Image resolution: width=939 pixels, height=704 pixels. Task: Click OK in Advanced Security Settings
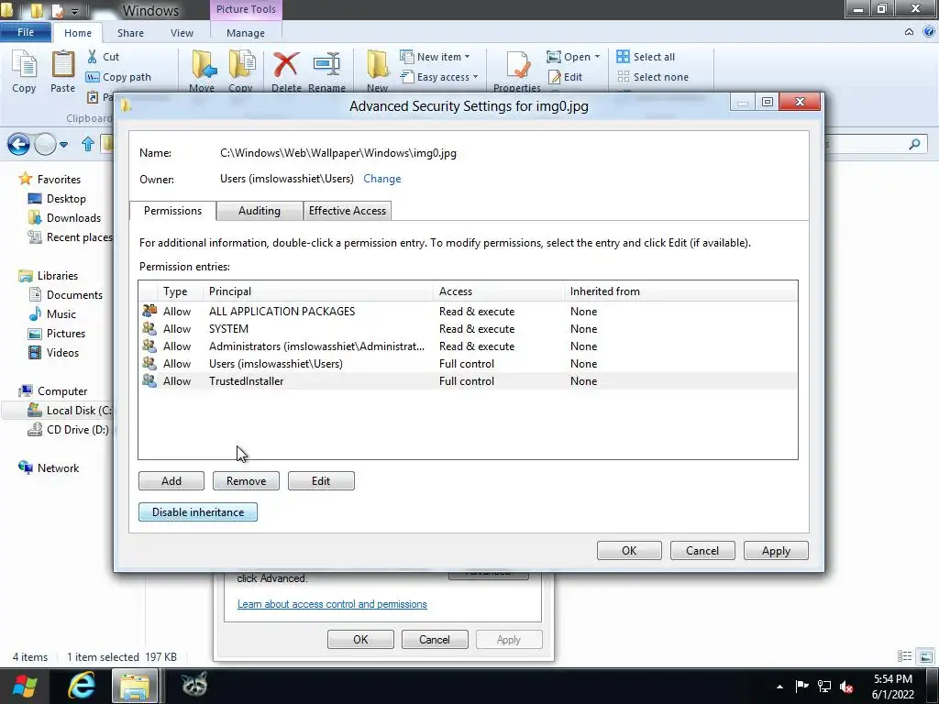point(629,551)
